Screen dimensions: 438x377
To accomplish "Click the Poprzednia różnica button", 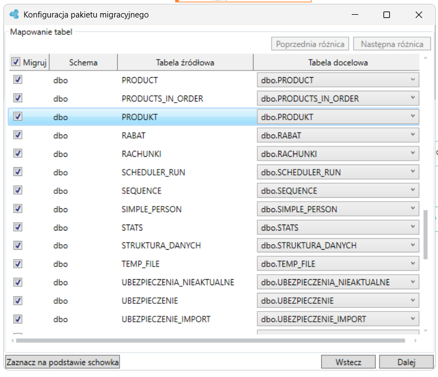I will (310, 44).
